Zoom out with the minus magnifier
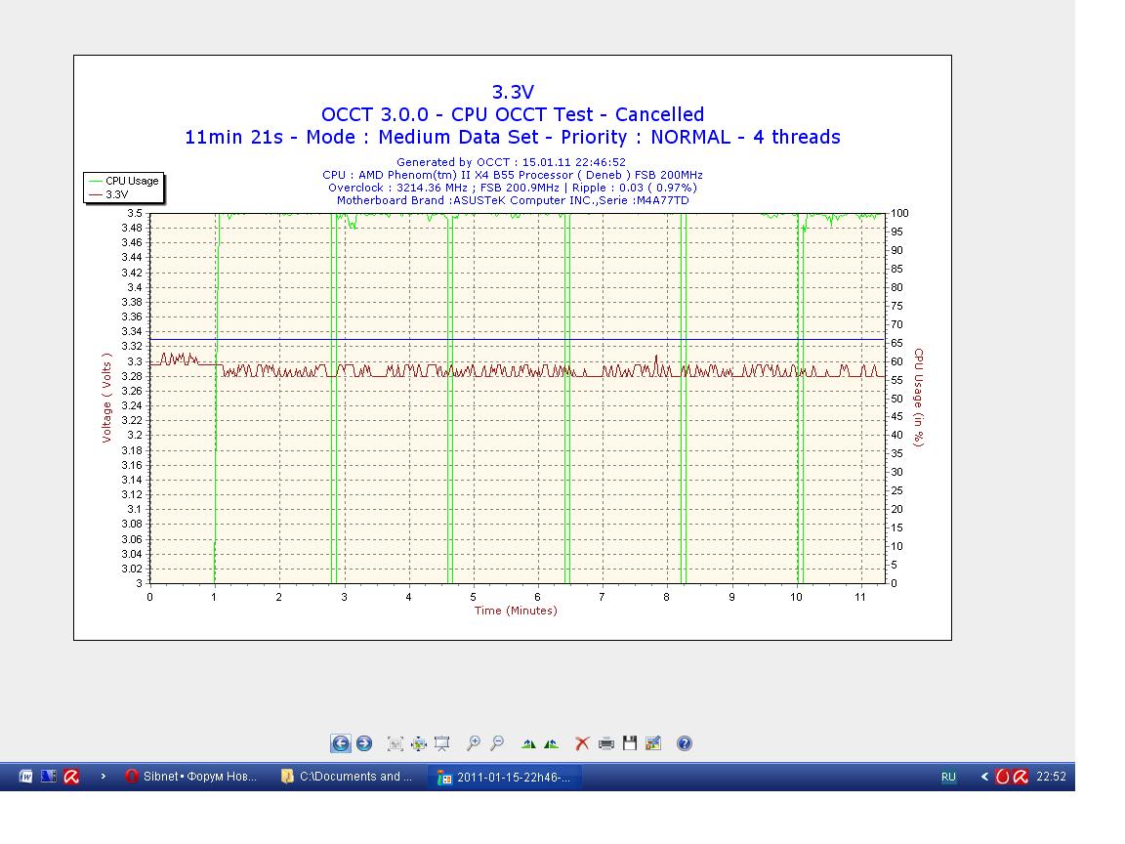Screen dimensions: 1125x844 497,743
